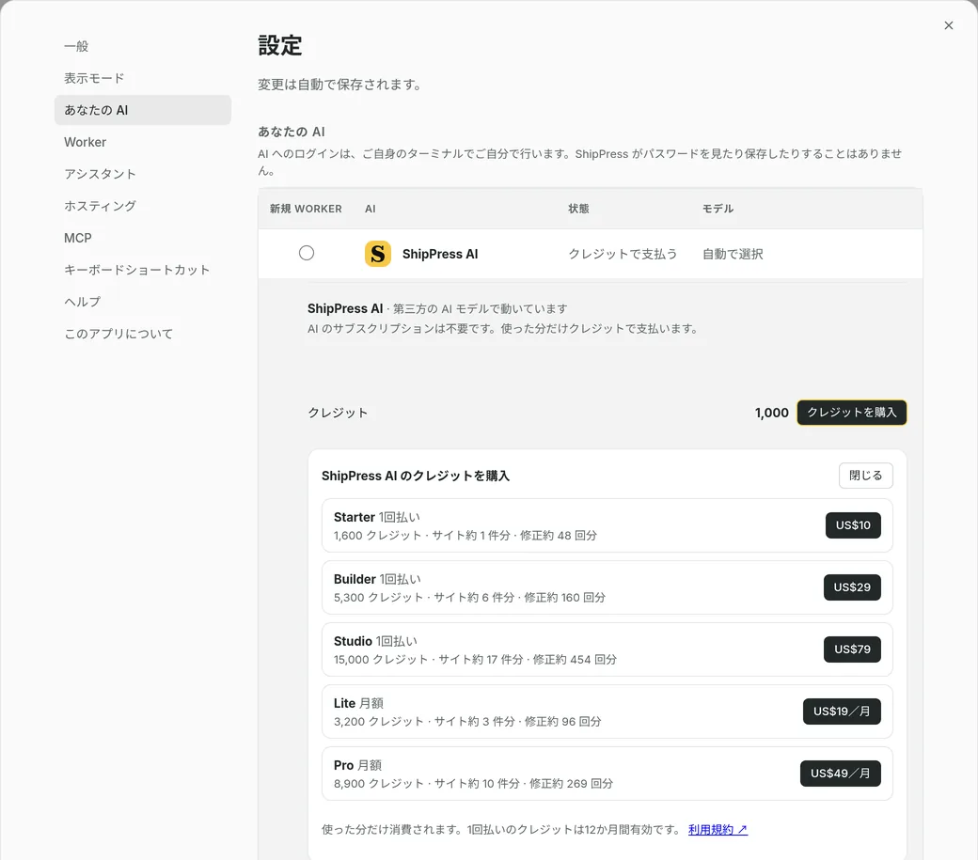The image size is (978, 860).
Task: Close the settings dialog with X
Action: point(948,25)
